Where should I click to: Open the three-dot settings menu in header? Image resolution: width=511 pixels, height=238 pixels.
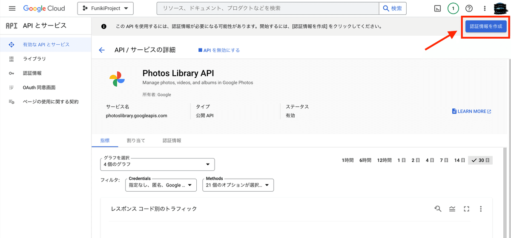[485, 8]
